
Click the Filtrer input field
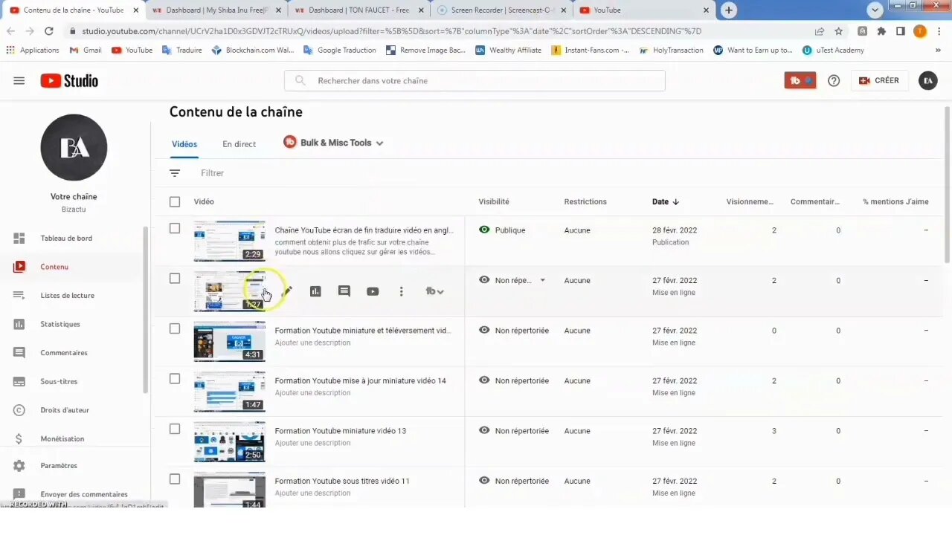[x=212, y=173]
